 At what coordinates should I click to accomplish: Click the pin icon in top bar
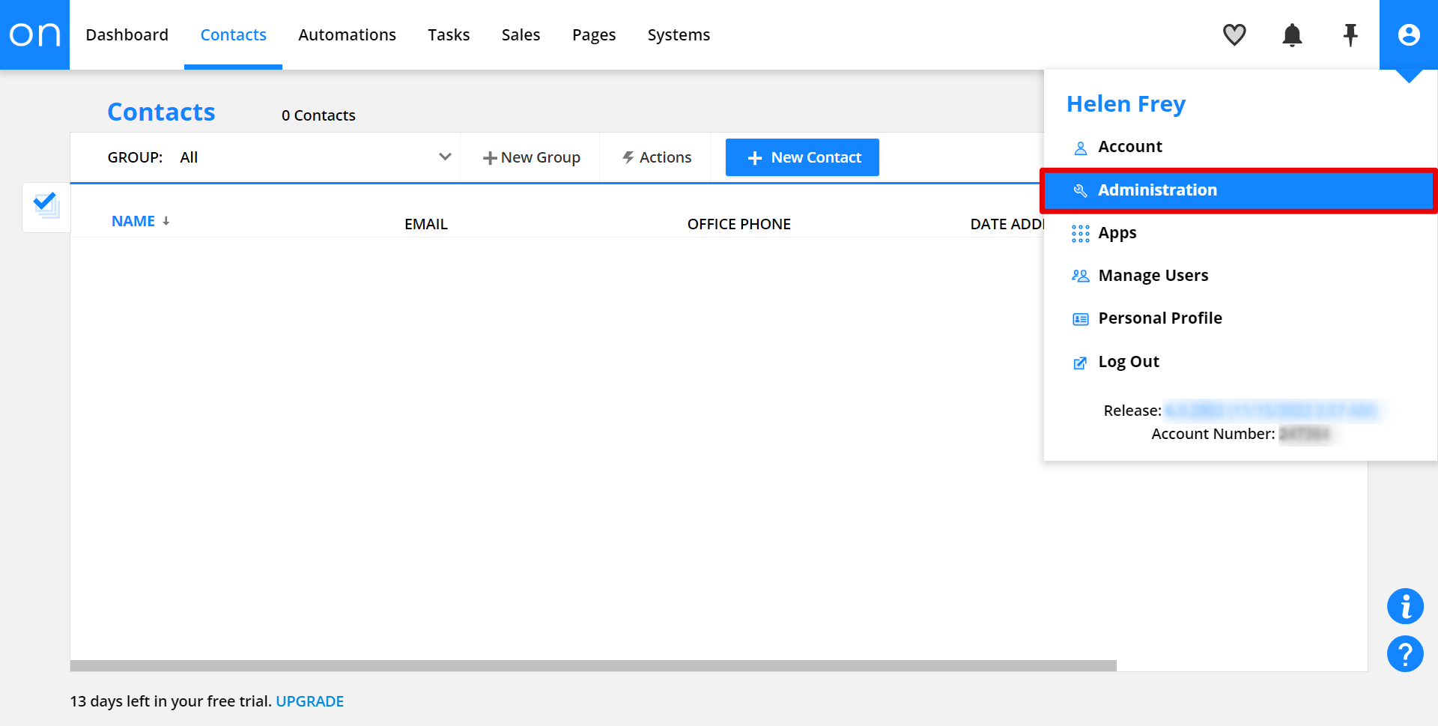coord(1350,34)
